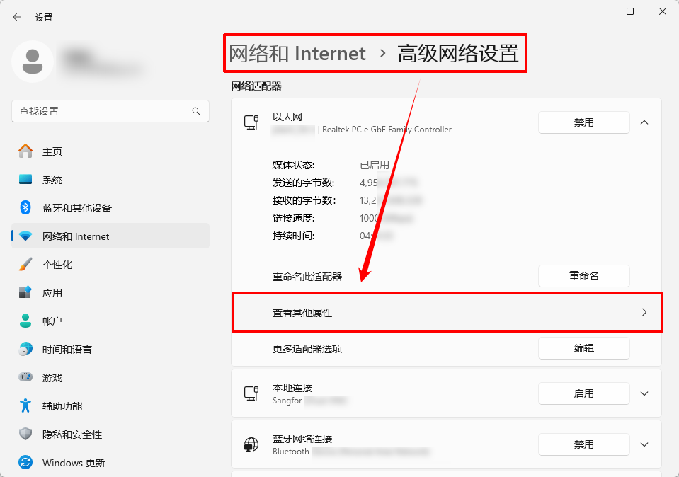Go to 个性化 settings
The width and height of the screenshot is (679, 477).
pos(110,265)
